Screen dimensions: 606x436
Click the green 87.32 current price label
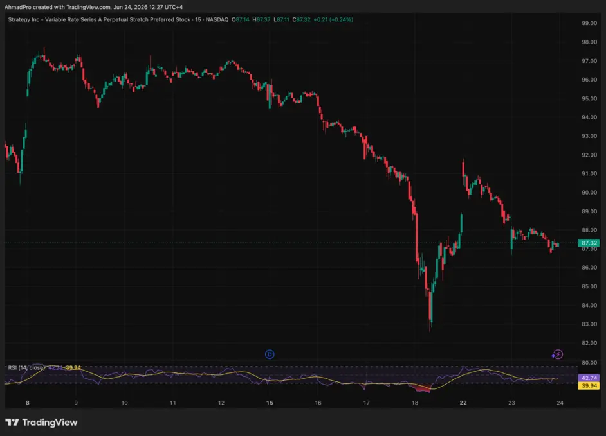click(589, 243)
